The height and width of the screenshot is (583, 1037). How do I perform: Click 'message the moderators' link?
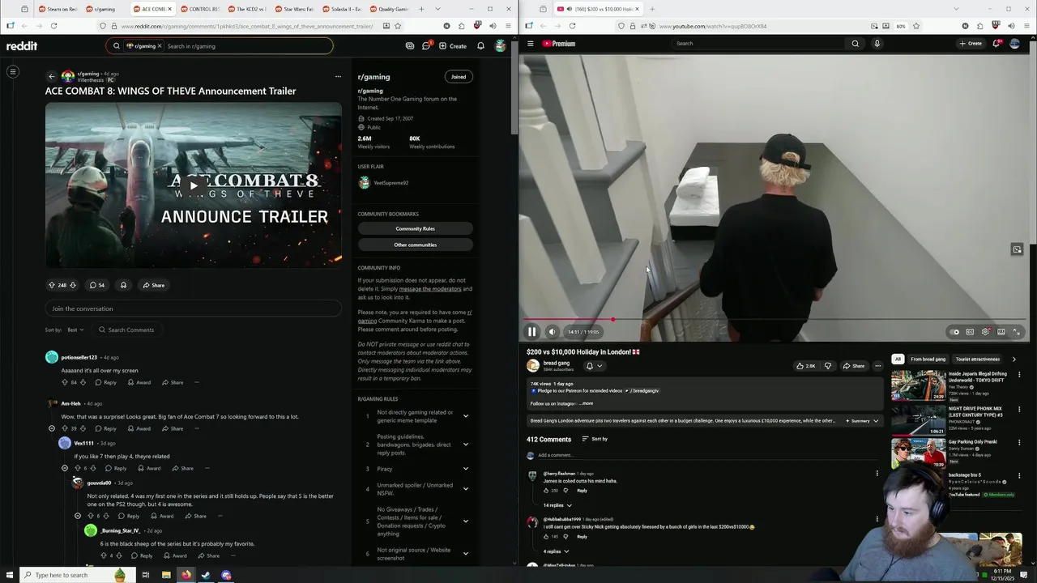point(430,289)
